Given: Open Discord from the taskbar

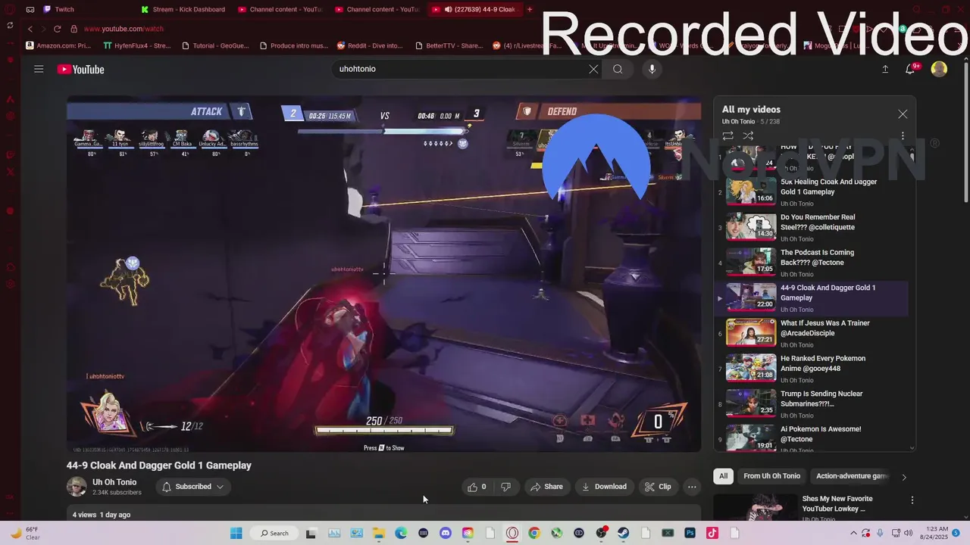Looking at the screenshot, I should click(445, 533).
